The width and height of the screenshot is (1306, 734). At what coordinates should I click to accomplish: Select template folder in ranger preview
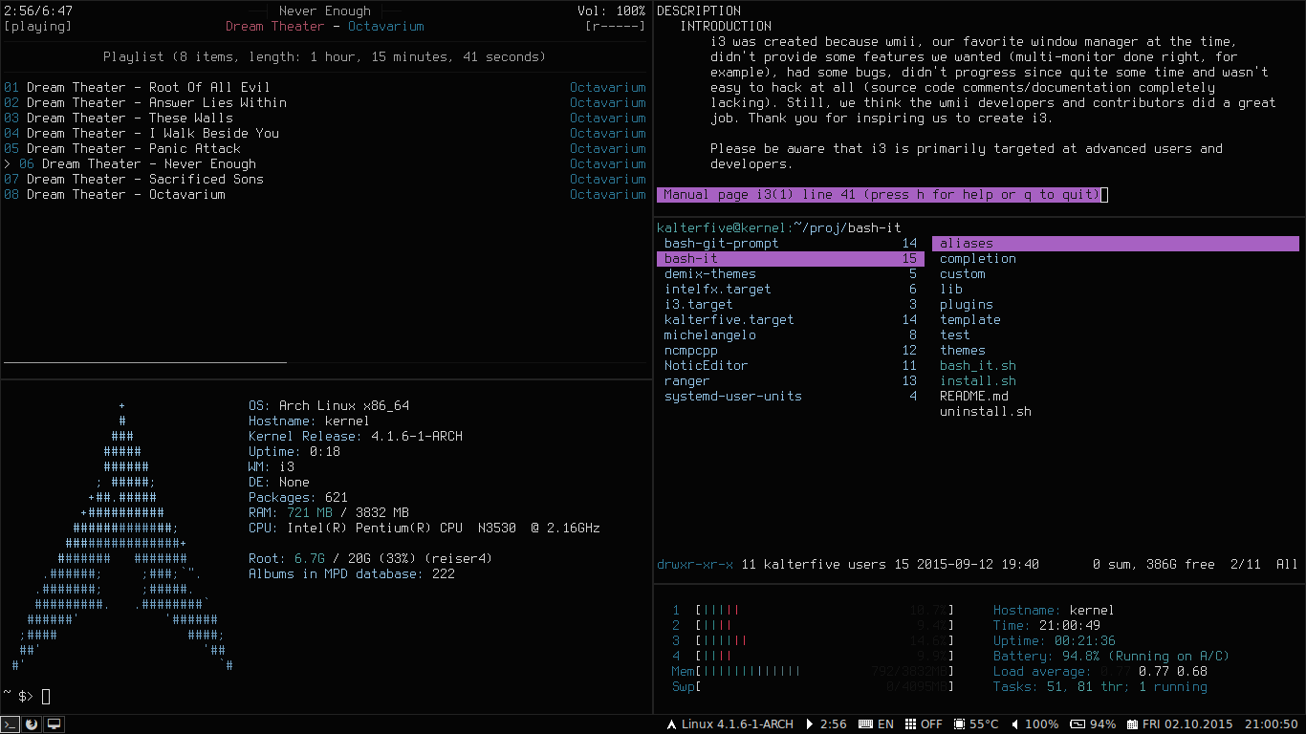click(970, 320)
